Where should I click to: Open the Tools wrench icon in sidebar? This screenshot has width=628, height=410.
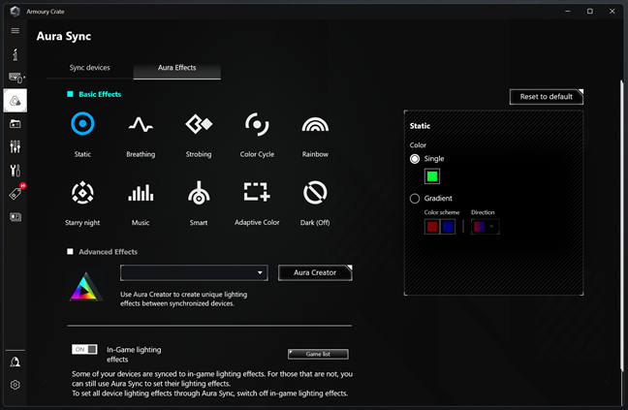(16, 171)
